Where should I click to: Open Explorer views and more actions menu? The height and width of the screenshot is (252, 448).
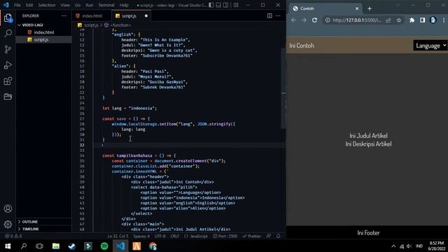tap(64, 15)
